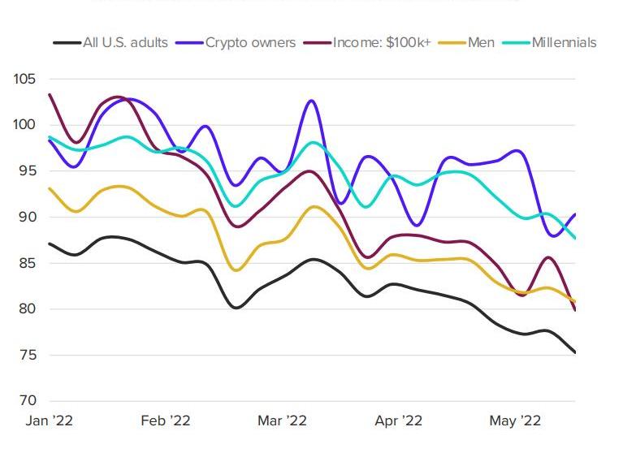This screenshot has height=457, width=636.
Task: Click the Apr '22 x-axis label
Action: 398,420
